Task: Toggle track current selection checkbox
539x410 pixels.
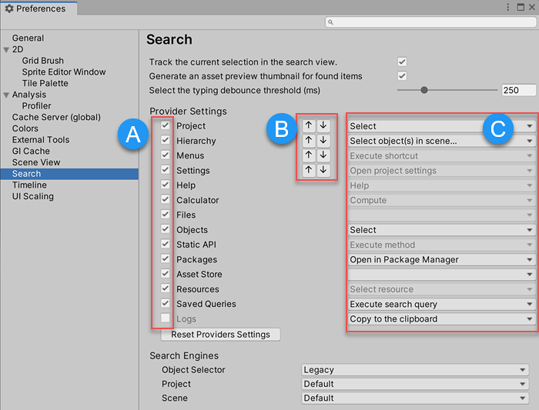Action: [x=402, y=62]
